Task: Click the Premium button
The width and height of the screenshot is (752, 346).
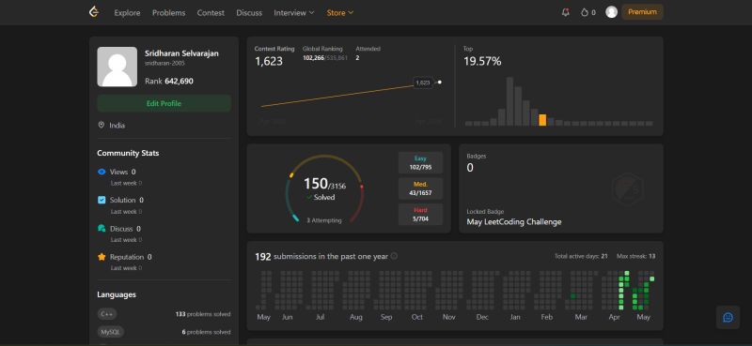Action: [642, 12]
